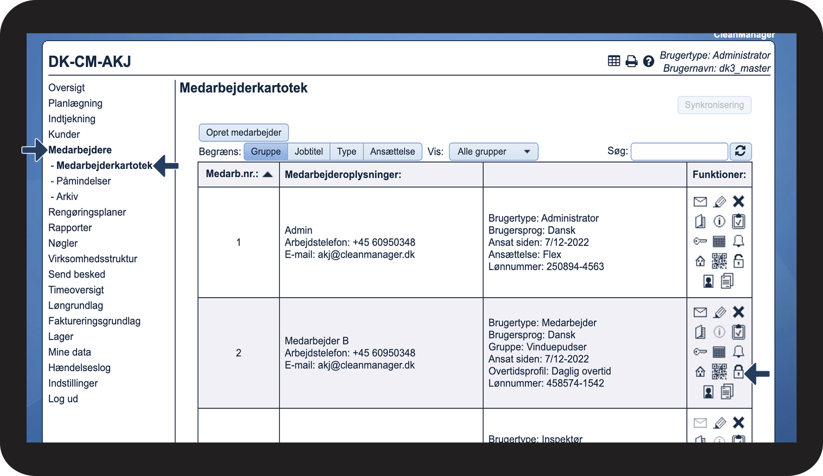This screenshot has width=823, height=476.
Task: Sort by Medarb.nr. column header
Action: pos(238,174)
